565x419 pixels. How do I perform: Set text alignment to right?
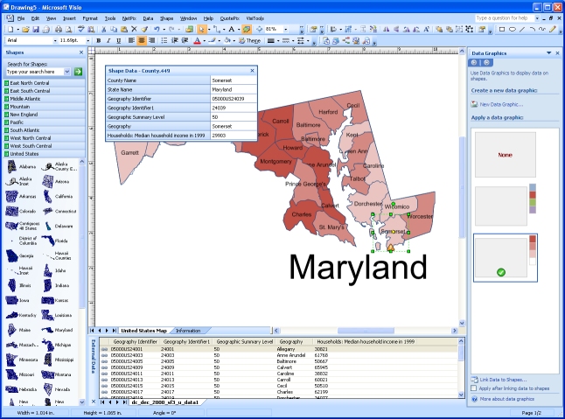click(x=151, y=41)
